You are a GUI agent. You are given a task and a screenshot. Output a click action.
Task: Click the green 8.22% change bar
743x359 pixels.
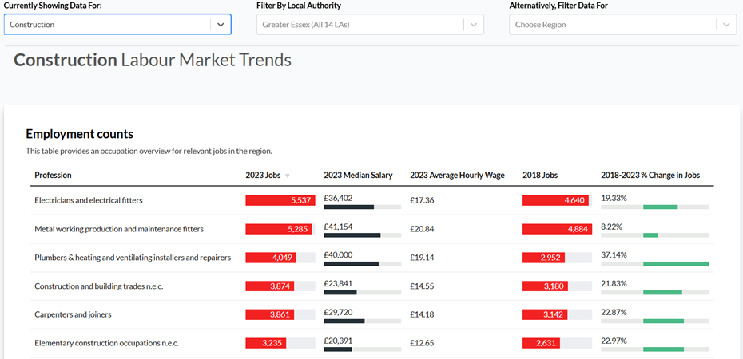650,235
